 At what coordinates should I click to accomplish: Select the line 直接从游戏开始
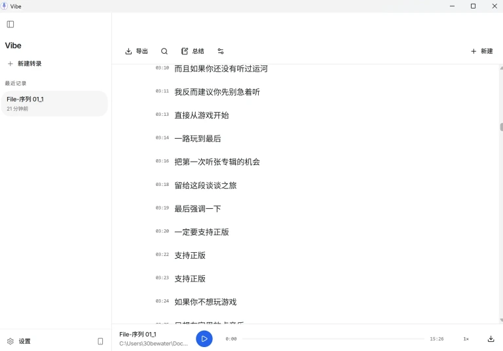coord(202,115)
